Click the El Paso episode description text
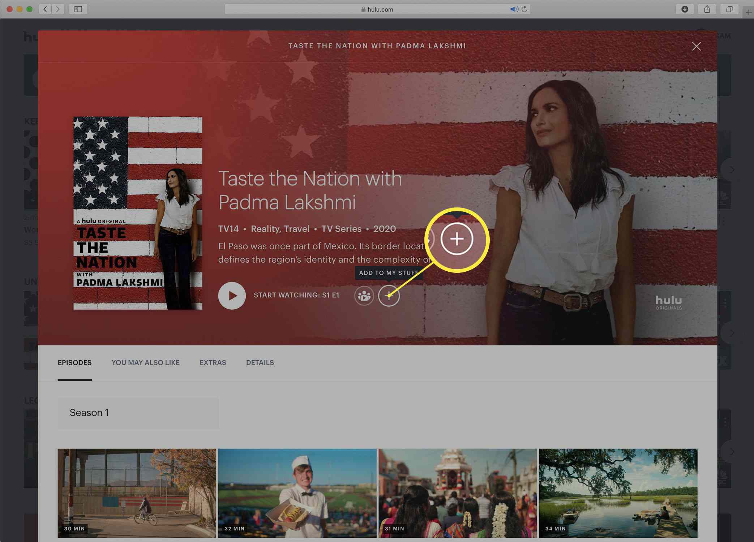The image size is (754, 542). [x=324, y=253]
